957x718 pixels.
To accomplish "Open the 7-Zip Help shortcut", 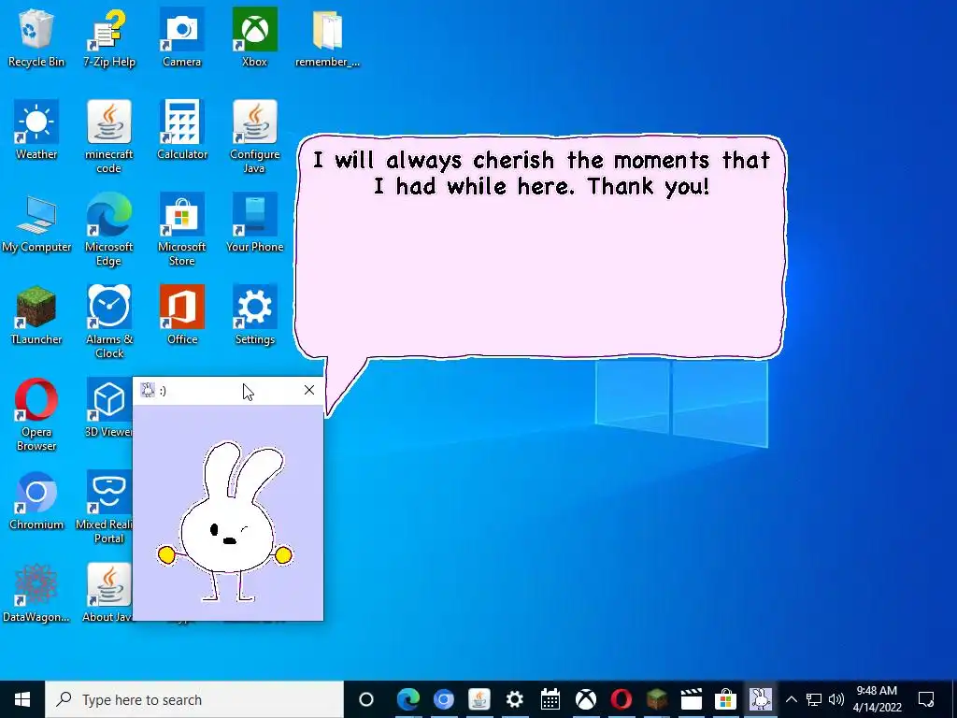I will pyautogui.click(x=108, y=37).
